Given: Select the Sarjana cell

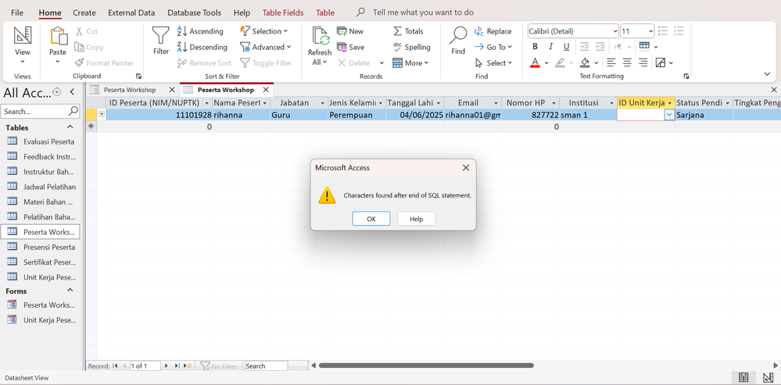Looking at the screenshot, I should pos(704,115).
